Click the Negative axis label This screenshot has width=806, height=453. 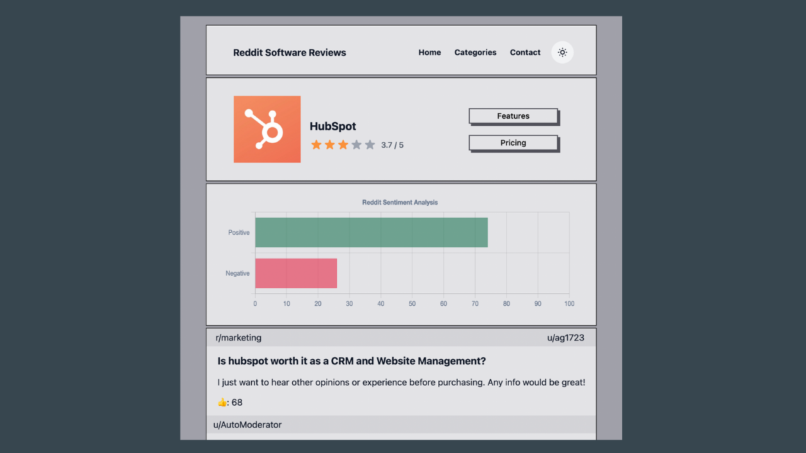[237, 273]
